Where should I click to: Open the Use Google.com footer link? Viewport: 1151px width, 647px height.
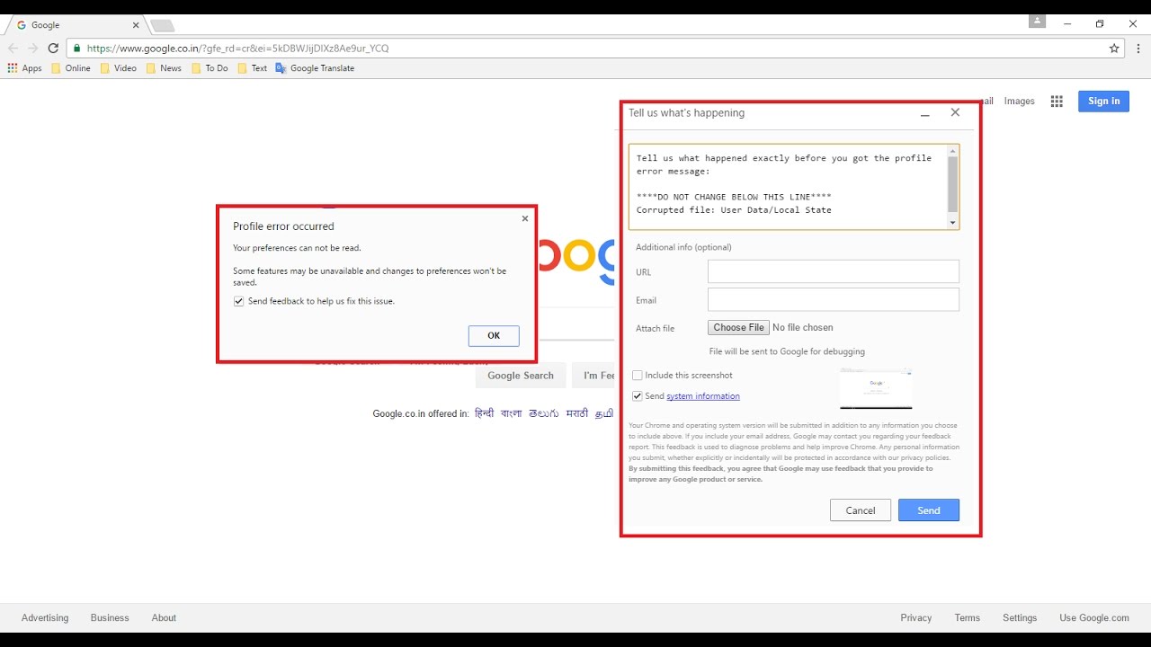click(1094, 618)
